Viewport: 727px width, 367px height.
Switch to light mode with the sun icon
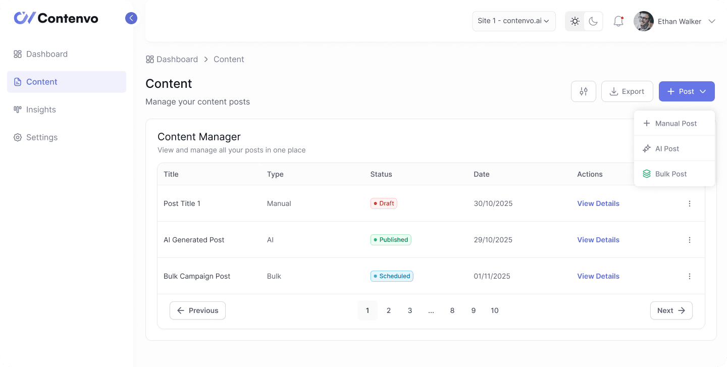tap(575, 21)
